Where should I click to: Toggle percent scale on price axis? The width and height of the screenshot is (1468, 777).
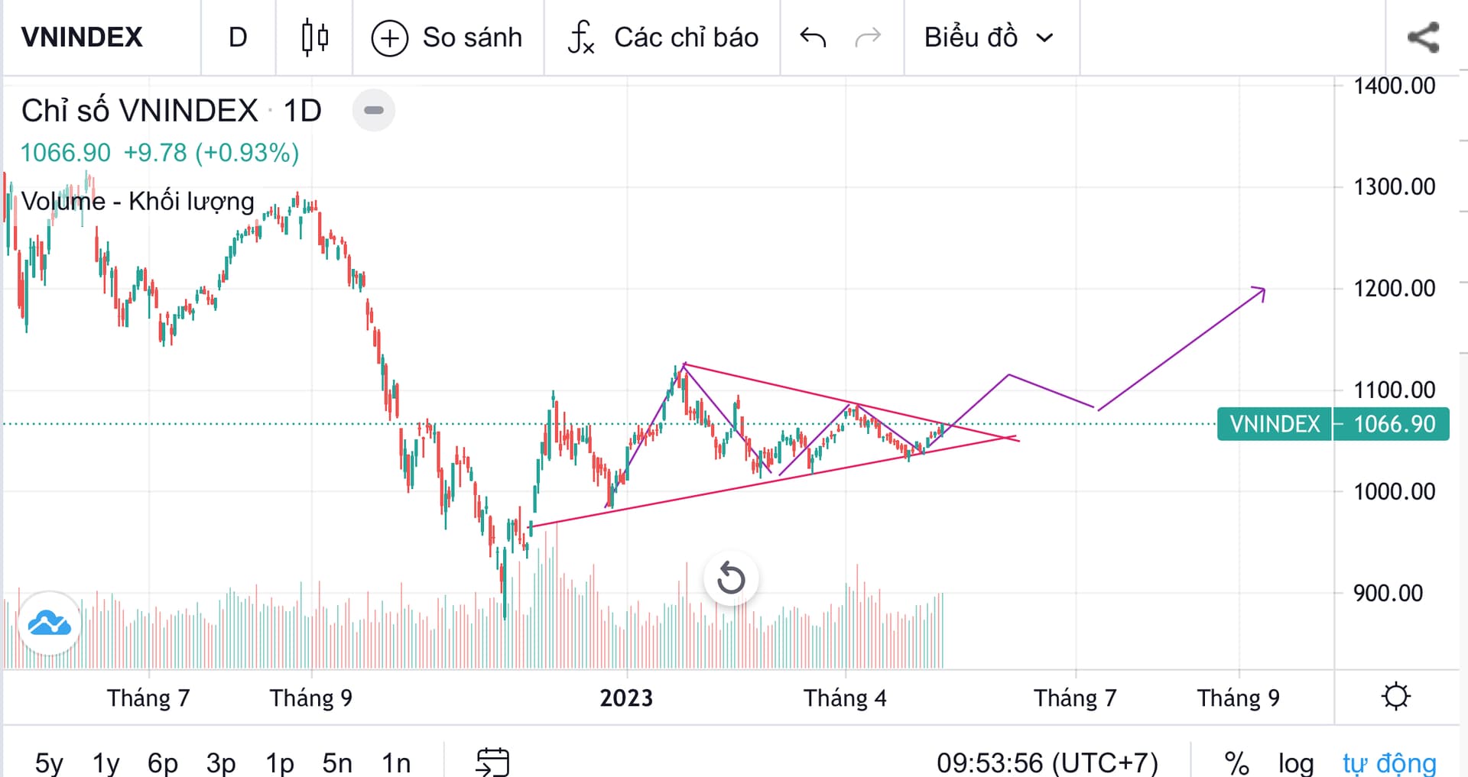[x=1236, y=762]
